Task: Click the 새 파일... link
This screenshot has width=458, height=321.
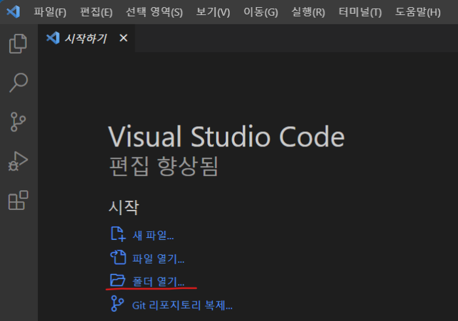Action: (153, 235)
